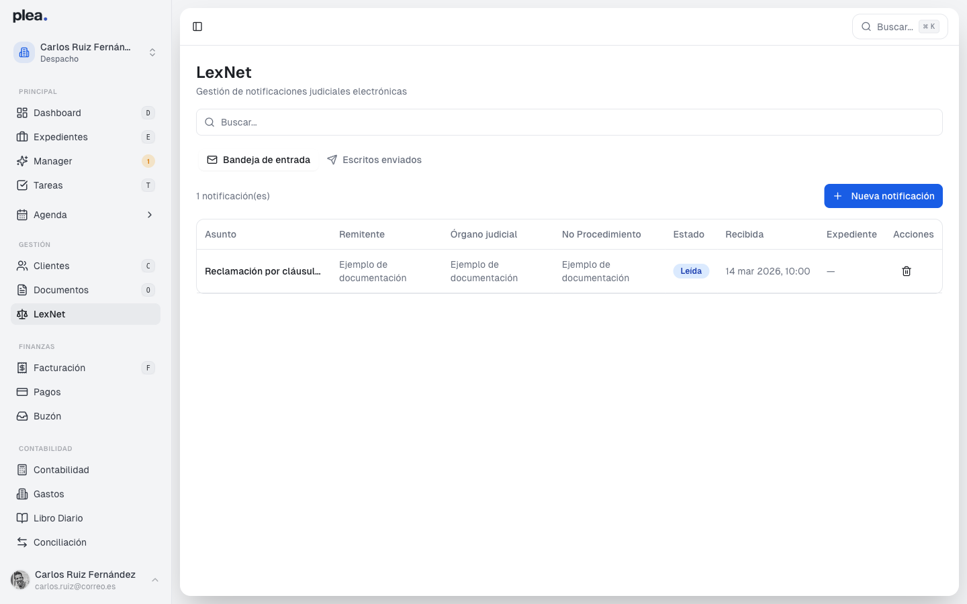Open Documentos section
The width and height of the screenshot is (967, 604).
pyautogui.click(x=85, y=290)
